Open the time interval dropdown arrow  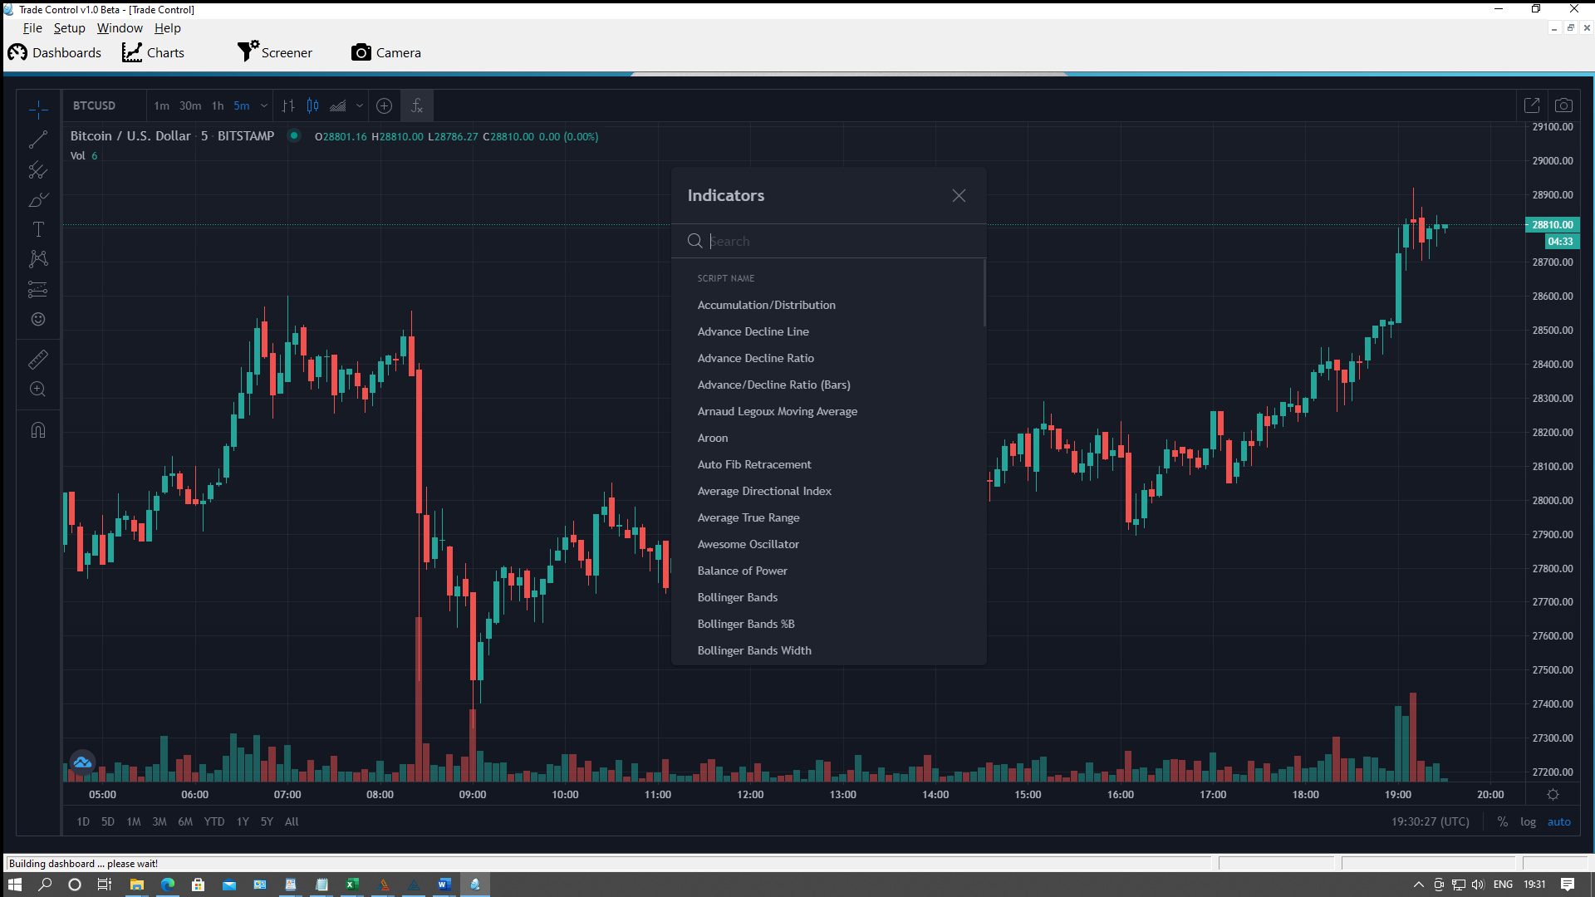(x=264, y=105)
